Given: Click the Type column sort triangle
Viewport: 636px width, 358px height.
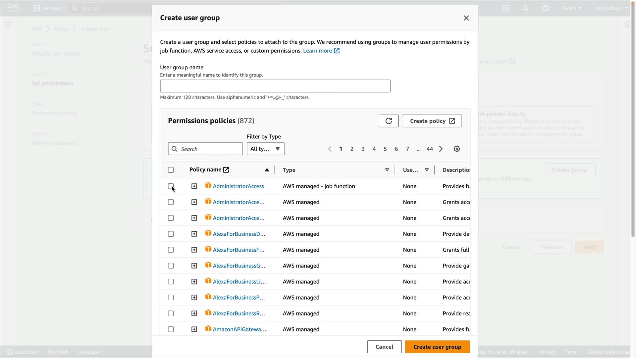Looking at the screenshot, I should pyautogui.click(x=387, y=170).
